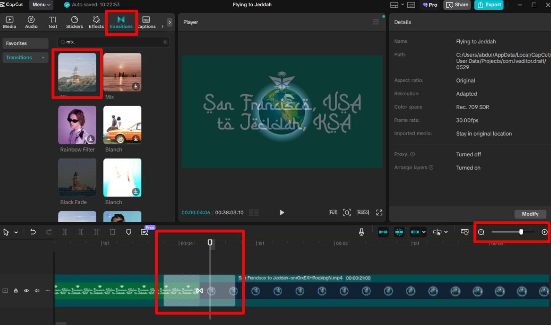551x325 pixels.
Task: Start a voiceover recording with the microphone icon
Action: click(361, 232)
